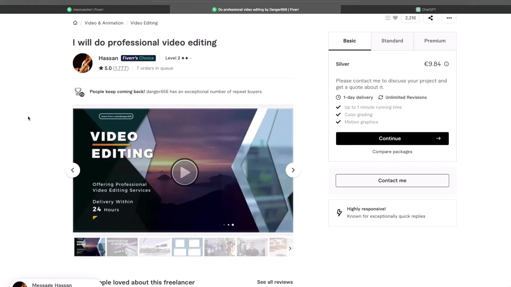Open the Video & Animation breadcrumb
Image resolution: width=511 pixels, height=287 pixels.
point(104,23)
